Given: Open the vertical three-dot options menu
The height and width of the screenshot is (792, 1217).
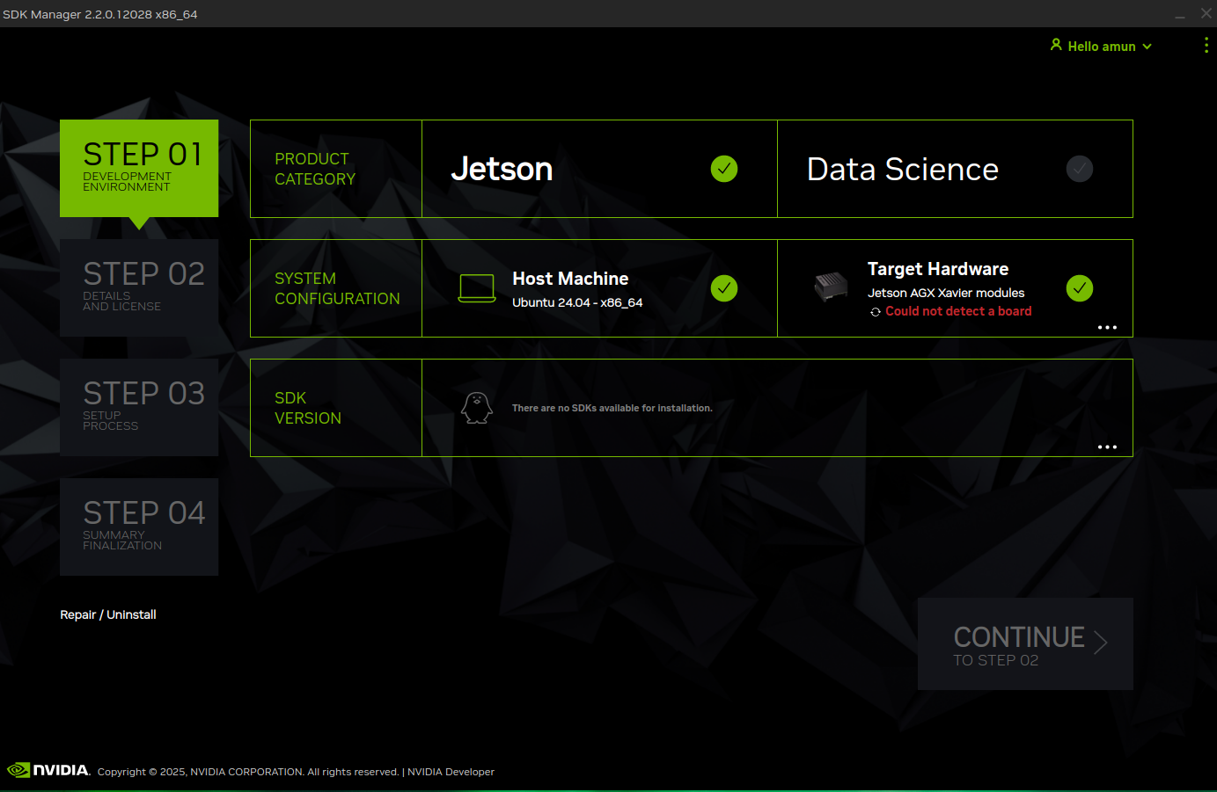Looking at the screenshot, I should (1206, 45).
